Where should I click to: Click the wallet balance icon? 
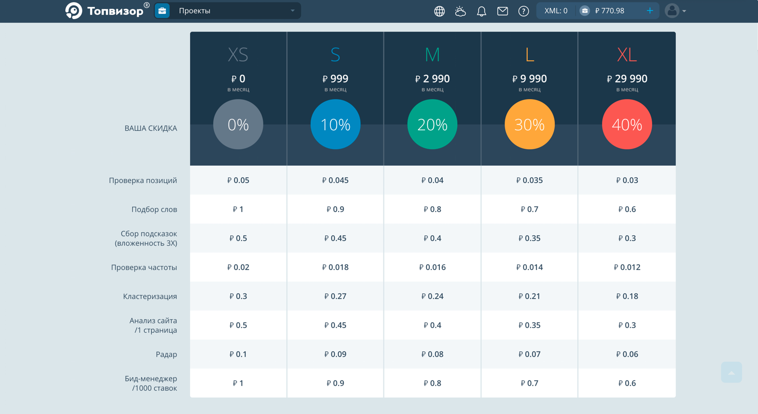click(x=585, y=11)
